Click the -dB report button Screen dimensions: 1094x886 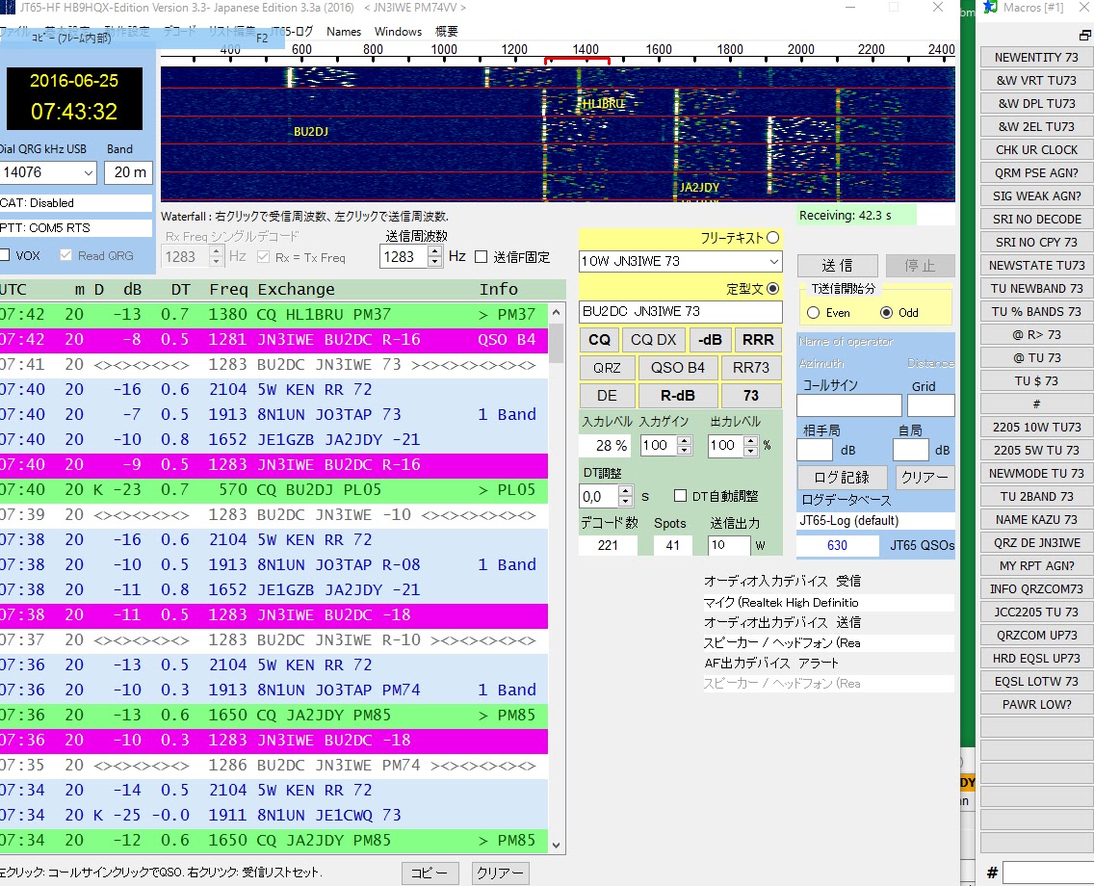[710, 340]
